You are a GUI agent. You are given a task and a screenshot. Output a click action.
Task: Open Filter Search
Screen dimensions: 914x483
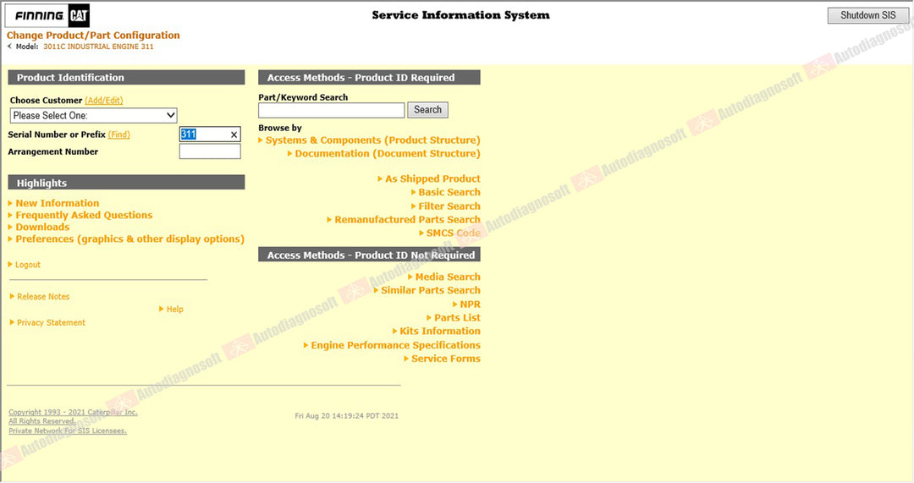449,206
